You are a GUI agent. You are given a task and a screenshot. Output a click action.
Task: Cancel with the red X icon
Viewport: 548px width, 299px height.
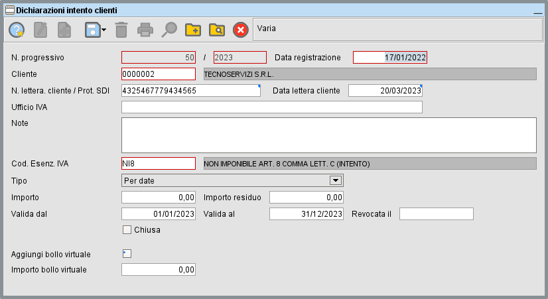coord(240,30)
